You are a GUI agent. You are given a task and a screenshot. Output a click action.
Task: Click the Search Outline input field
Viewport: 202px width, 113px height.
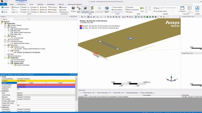tap(21, 19)
